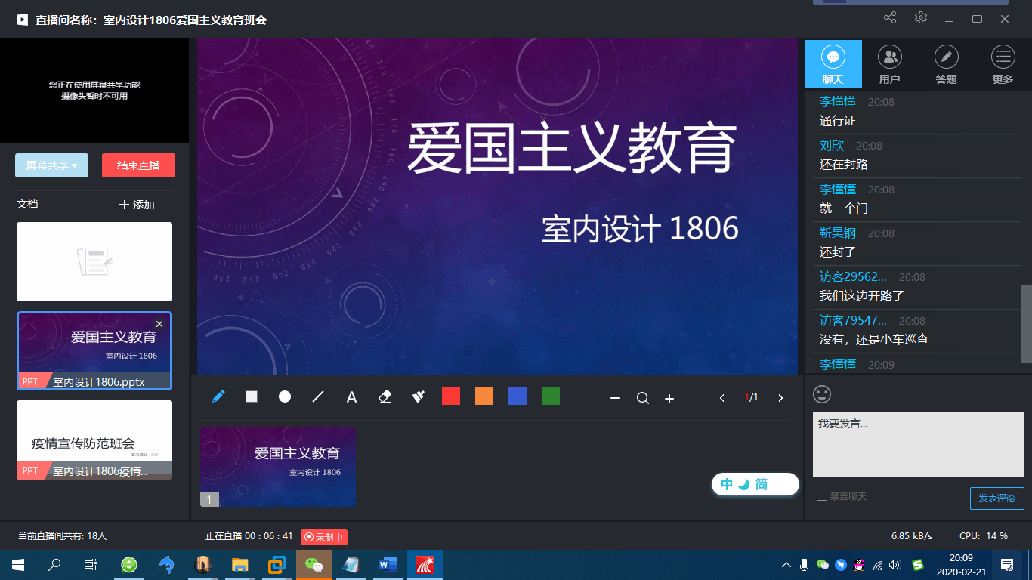Switch to the 用户 tab
The image size is (1032, 580).
click(890, 65)
